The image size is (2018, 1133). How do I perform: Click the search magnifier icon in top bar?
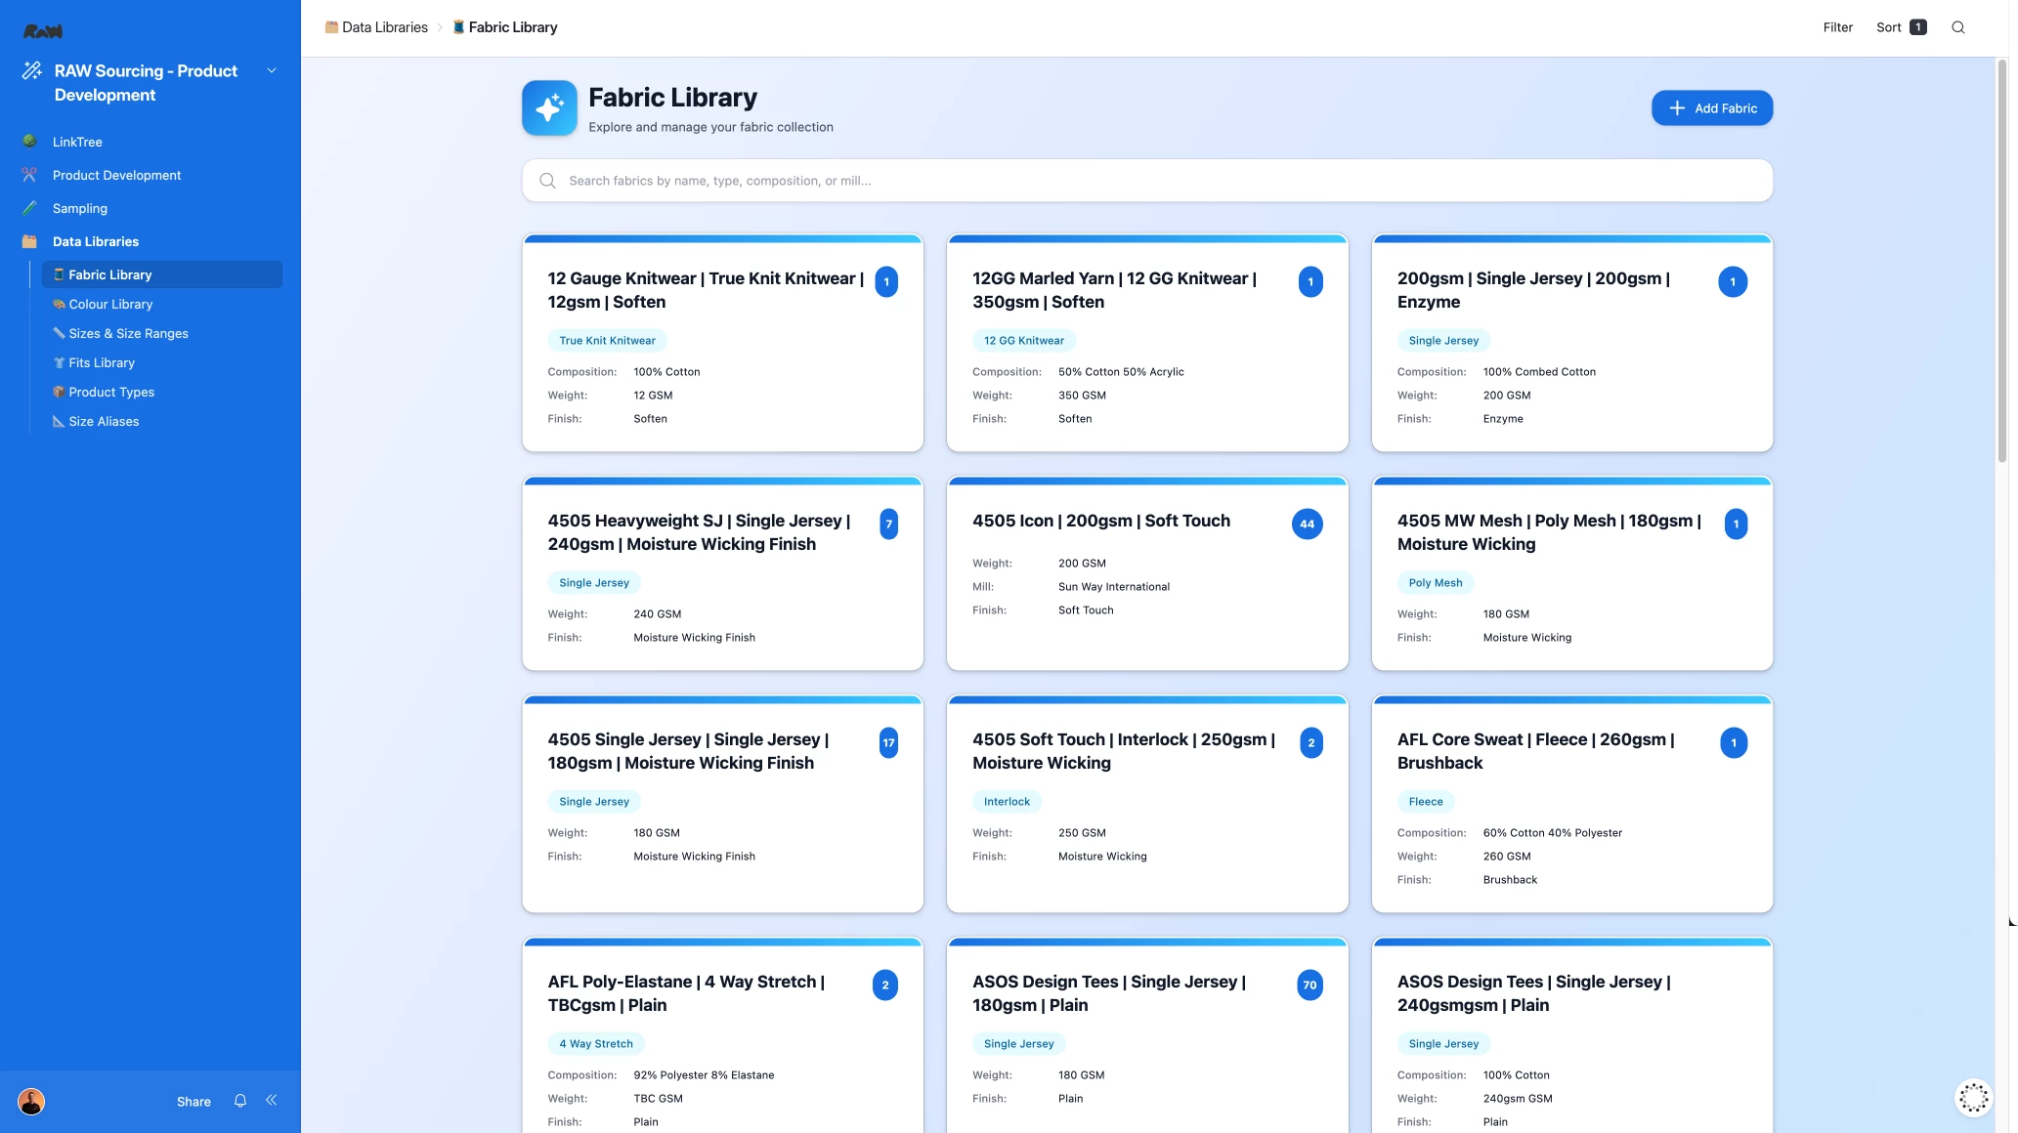tap(1957, 27)
